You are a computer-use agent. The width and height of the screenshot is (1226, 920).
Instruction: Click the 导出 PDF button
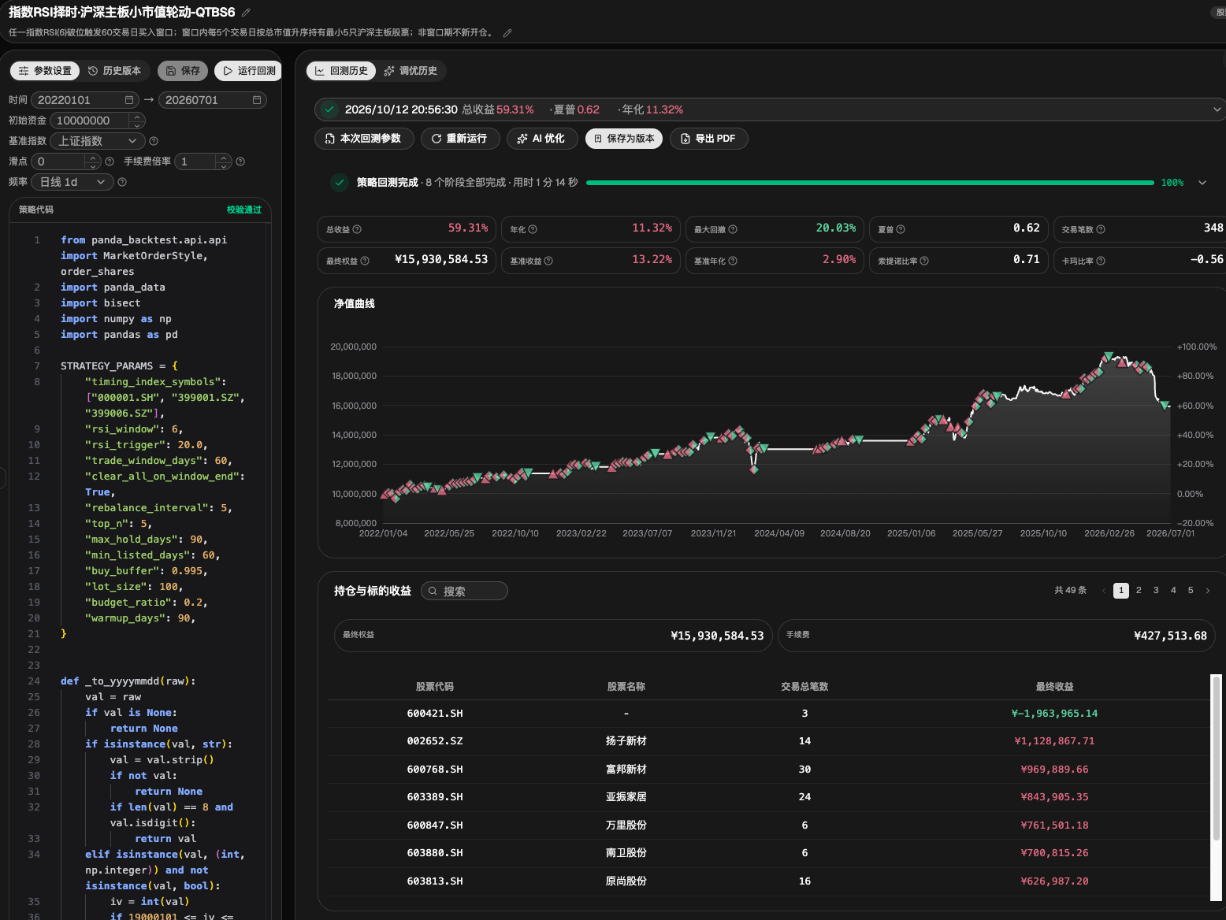pos(708,139)
